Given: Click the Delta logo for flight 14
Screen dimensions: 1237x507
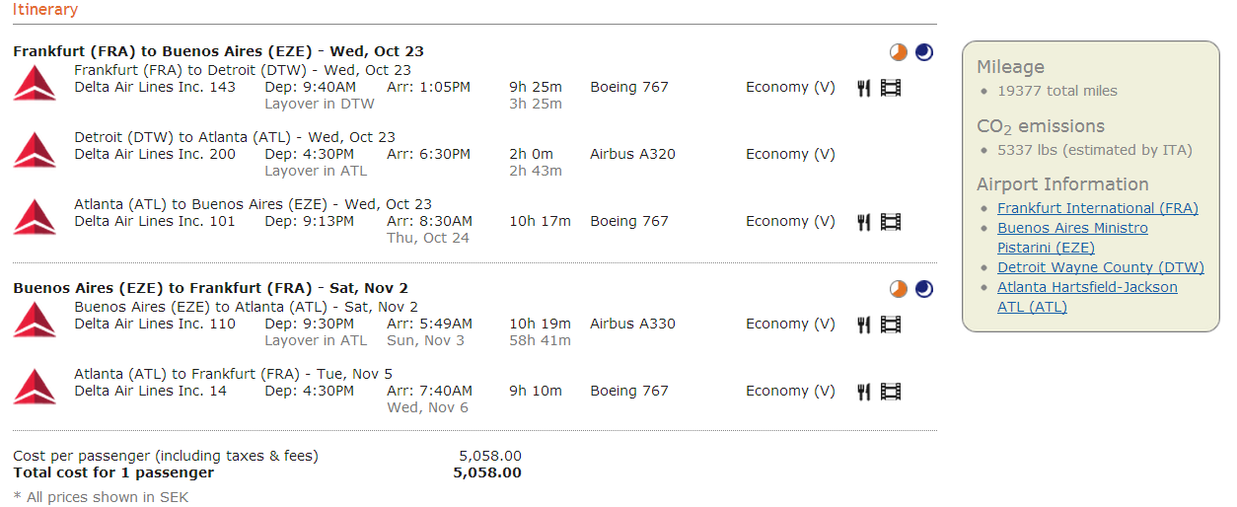Looking at the screenshot, I should [x=35, y=387].
